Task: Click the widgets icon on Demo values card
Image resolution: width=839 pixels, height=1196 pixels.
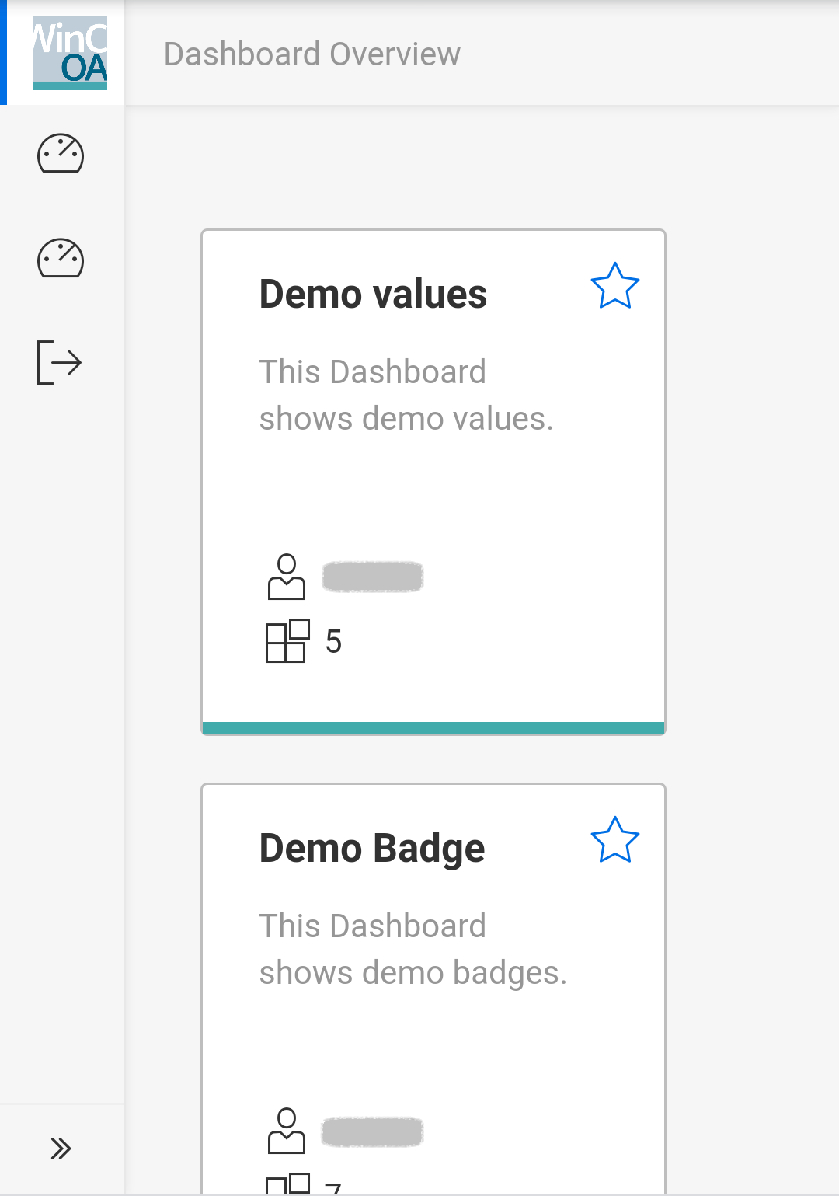Action: point(287,641)
